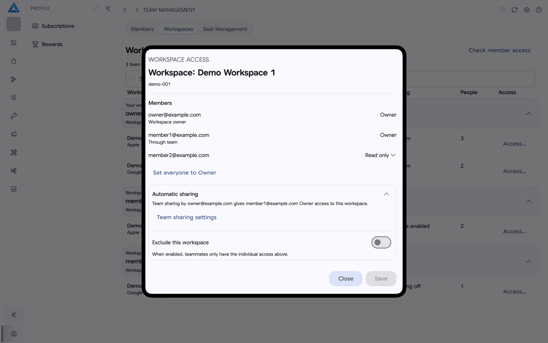Select the member1@example.com entry in the Members list
Image resolution: width=548 pixels, height=343 pixels.
click(179, 135)
